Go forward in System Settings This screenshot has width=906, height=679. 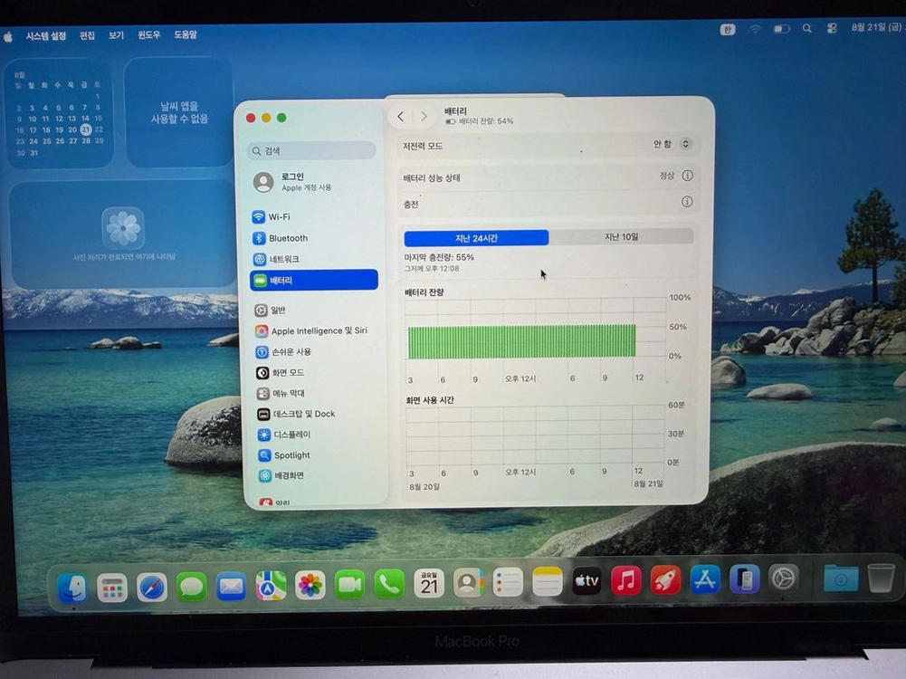click(424, 116)
